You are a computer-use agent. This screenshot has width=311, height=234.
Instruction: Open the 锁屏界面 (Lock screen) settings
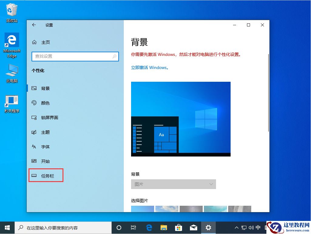(x=49, y=118)
